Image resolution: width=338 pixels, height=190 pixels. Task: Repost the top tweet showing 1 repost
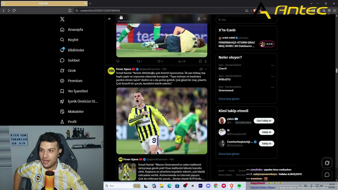(x=139, y=61)
